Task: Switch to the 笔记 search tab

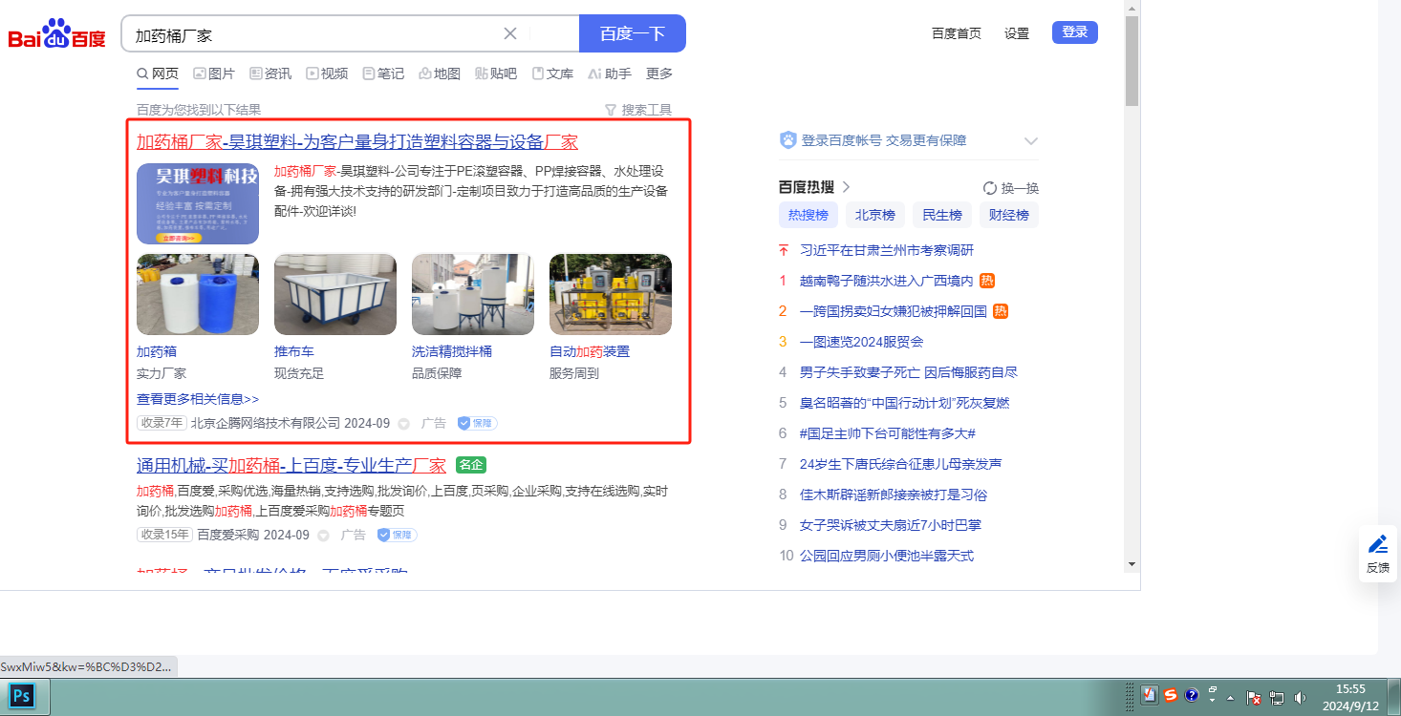Action: [x=383, y=74]
